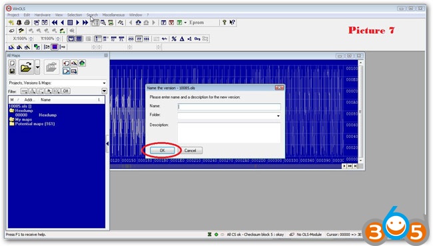Click the green window icon before Eprom
This screenshot has width=433, height=246.
[179, 23]
